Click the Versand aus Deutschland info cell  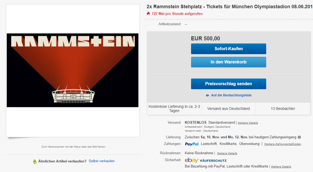point(228,109)
